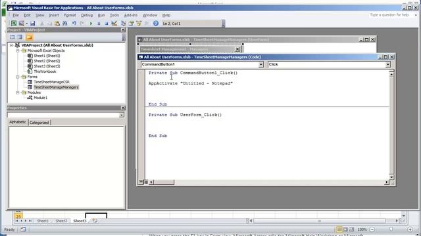Open the toolbar options chevron
Screen dimensions: 421x236
pos(223,24)
